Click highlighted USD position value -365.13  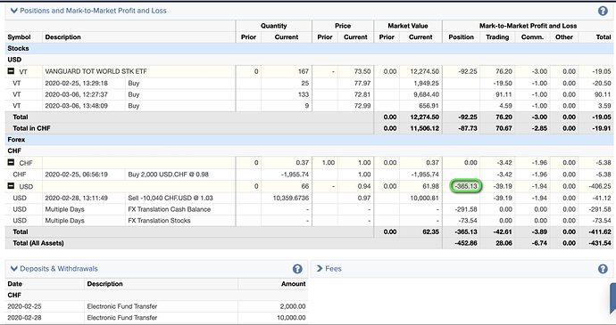pos(466,186)
